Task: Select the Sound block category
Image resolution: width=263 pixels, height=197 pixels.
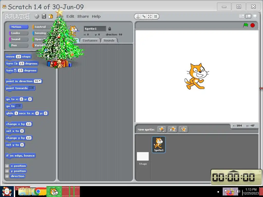Action: 18,39
